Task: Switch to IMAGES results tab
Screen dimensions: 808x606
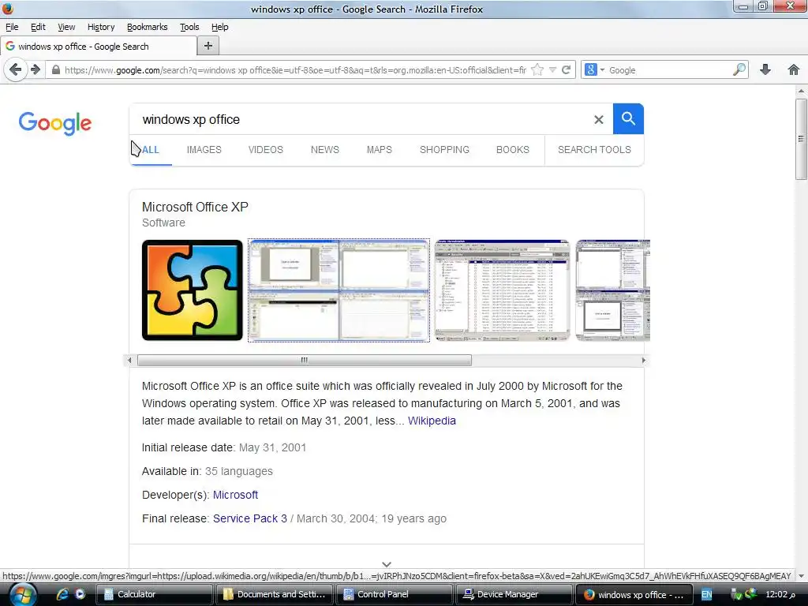Action: coord(204,150)
